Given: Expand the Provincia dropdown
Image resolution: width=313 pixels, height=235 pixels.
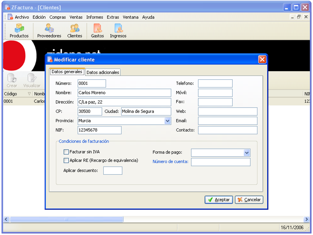Looking at the screenshot, I should [168, 121].
